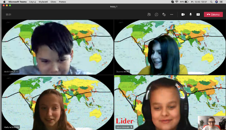
Task: Turn off the camera
Action: click(x=183, y=15)
